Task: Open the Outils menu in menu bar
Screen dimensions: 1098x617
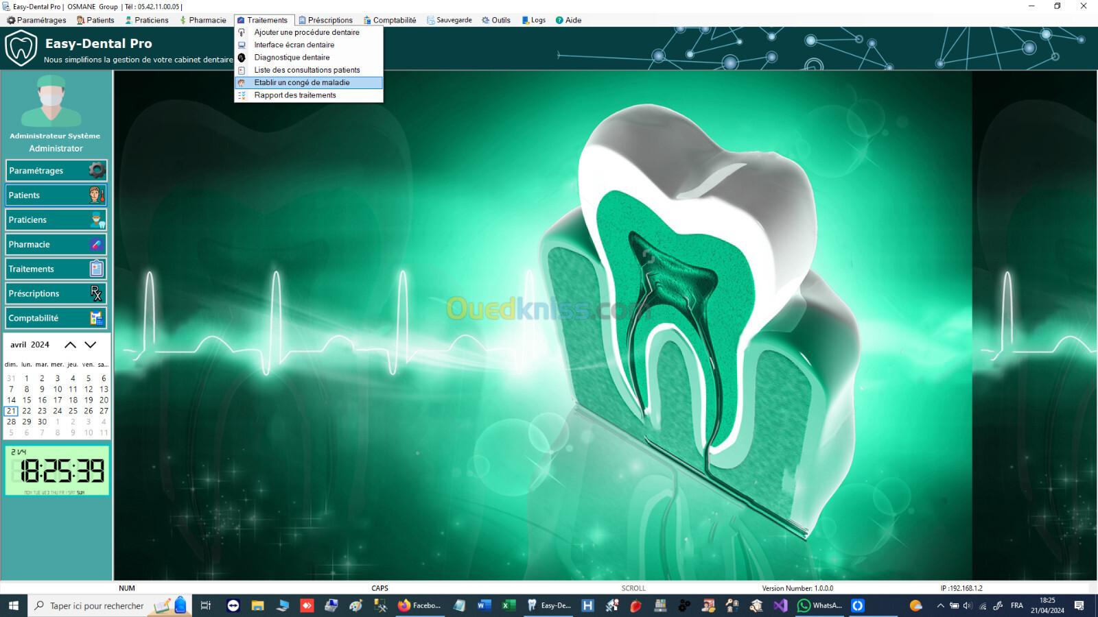Action: point(496,20)
